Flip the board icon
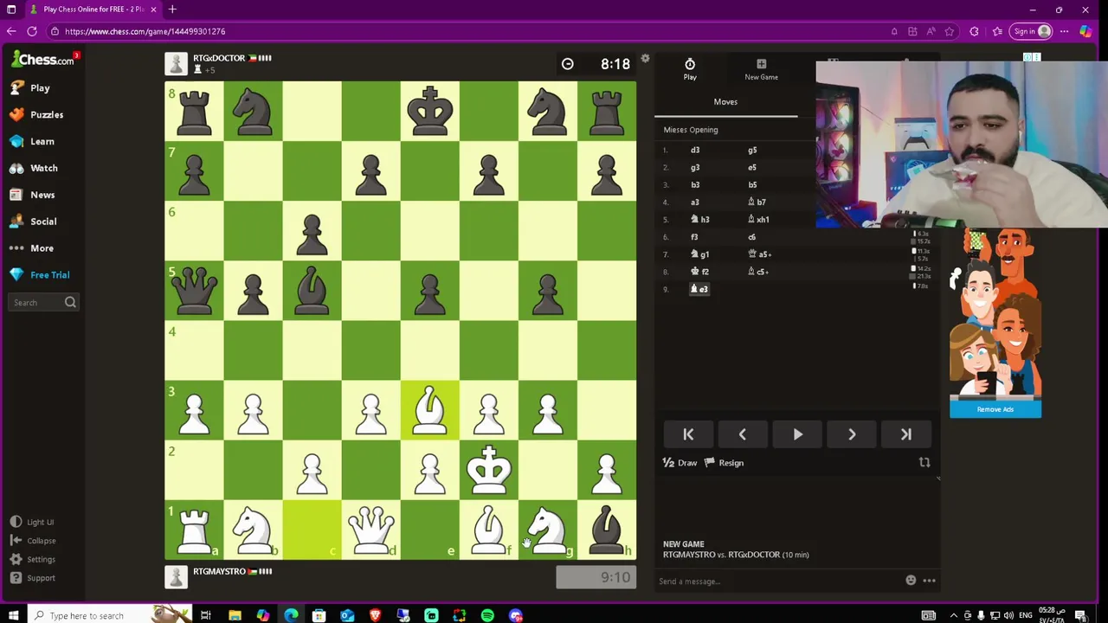Viewport: 1108px width, 623px height. (x=924, y=463)
